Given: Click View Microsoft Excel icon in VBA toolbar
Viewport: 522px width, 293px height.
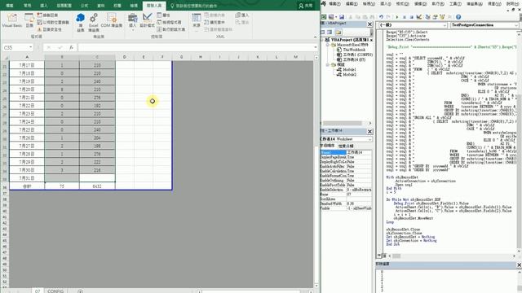Looking at the screenshot, I should pos(324,16).
